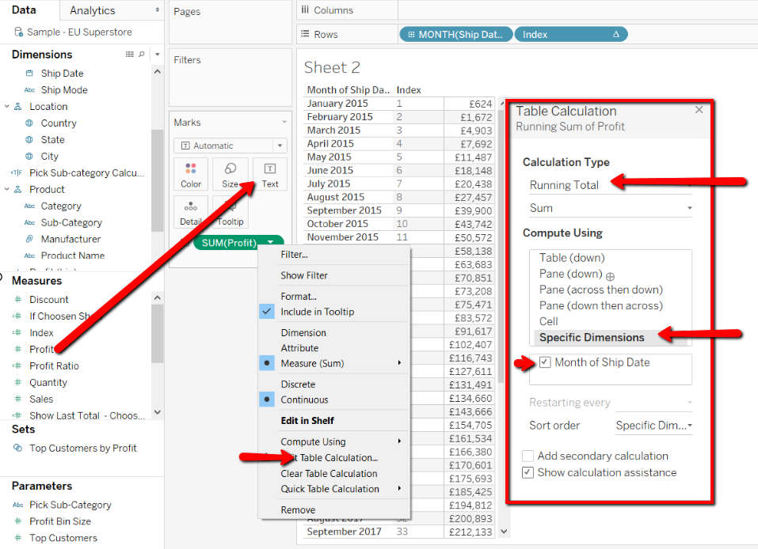This screenshot has width=758, height=549.
Task: Choose Remove from the context menu
Action: pos(298,510)
